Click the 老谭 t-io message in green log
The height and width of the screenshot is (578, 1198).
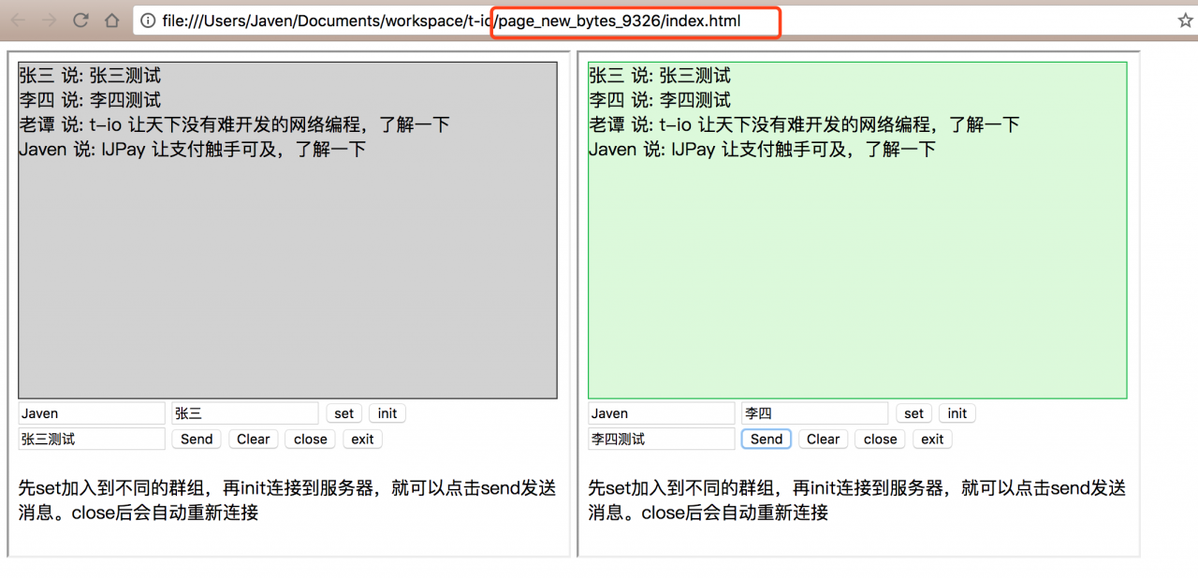[x=804, y=124]
